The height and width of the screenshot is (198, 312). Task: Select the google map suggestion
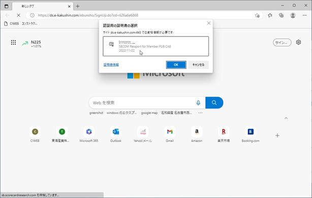(149, 113)
